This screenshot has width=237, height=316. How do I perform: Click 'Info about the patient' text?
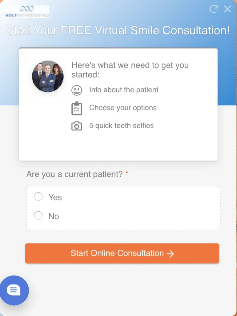pyautogui.click(x=124, y=90)
